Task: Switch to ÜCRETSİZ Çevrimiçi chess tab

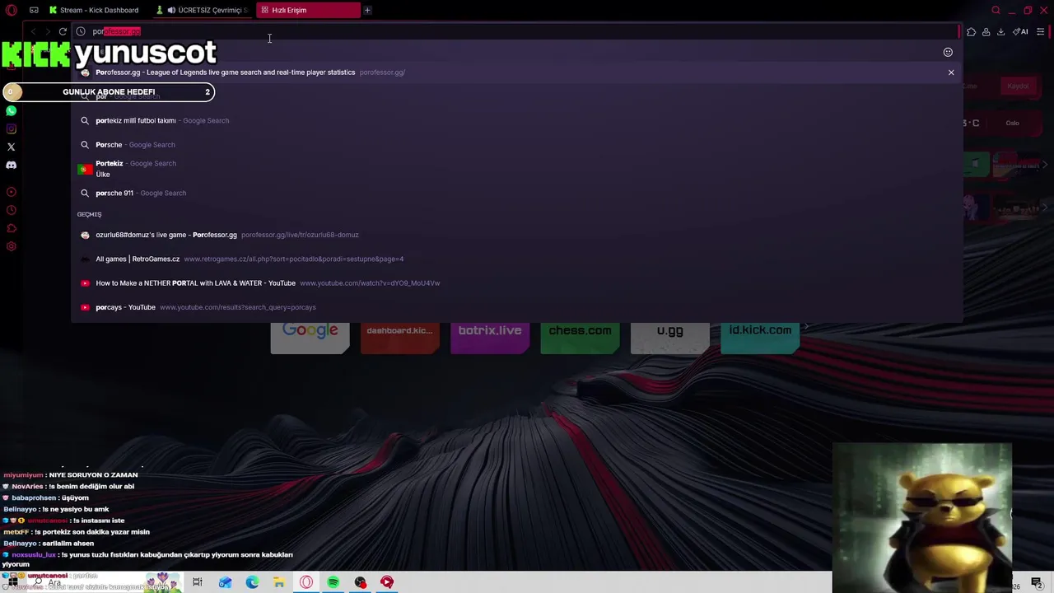Action: click(x=204, y=10)
